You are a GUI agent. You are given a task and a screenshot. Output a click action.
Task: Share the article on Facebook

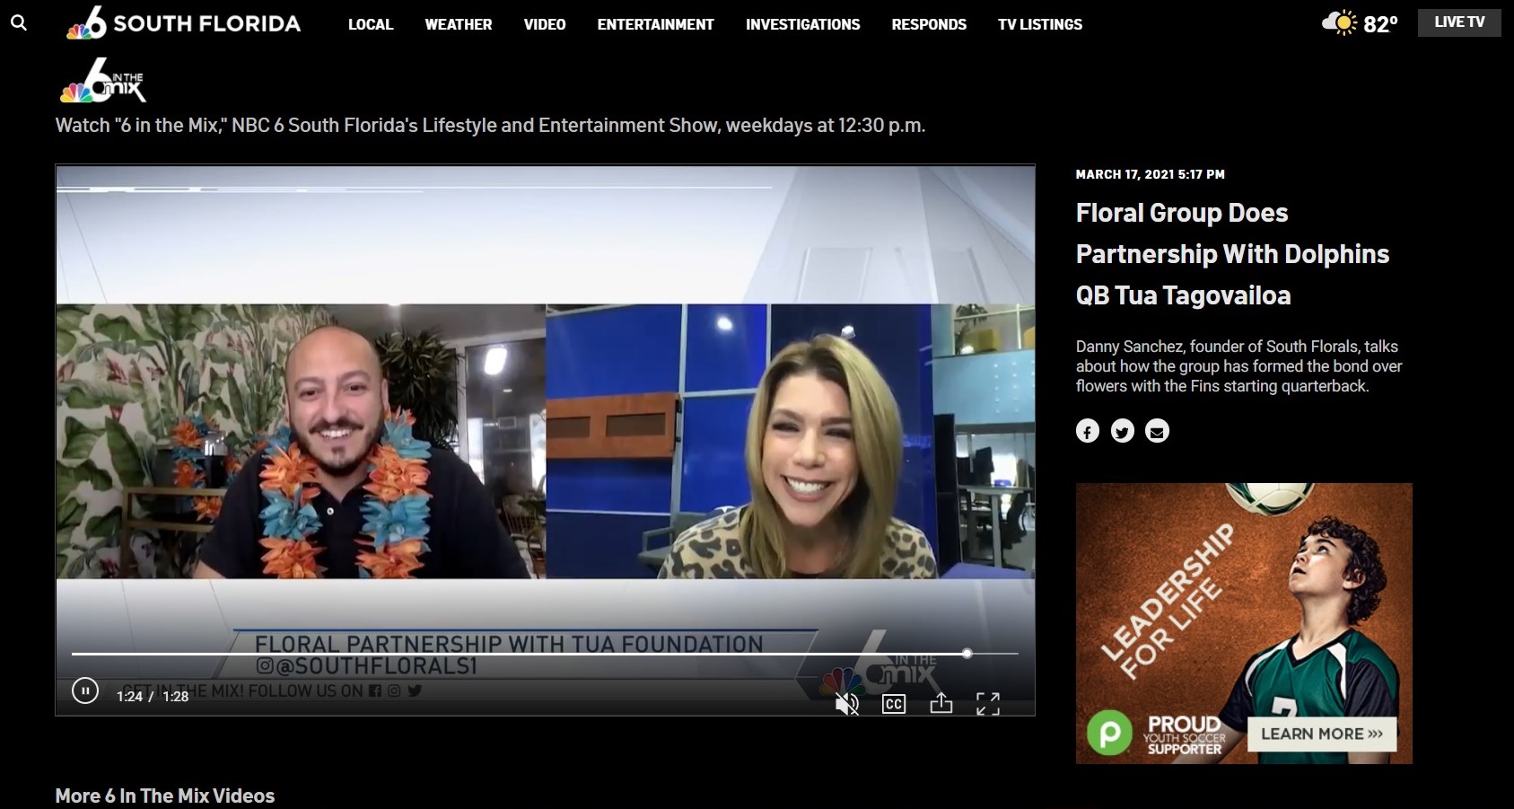(1088, 431)
